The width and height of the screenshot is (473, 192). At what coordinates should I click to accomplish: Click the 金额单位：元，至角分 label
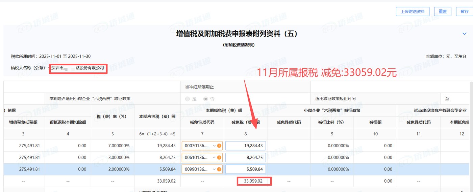[446, 56]
